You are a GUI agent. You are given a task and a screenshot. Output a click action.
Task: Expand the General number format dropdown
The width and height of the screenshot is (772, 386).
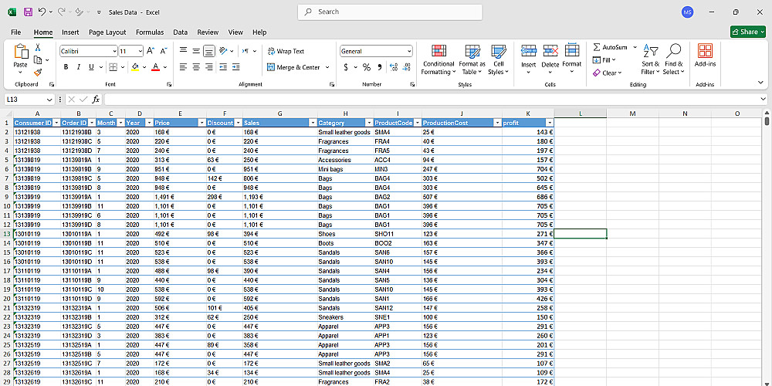tap(408, 51)
